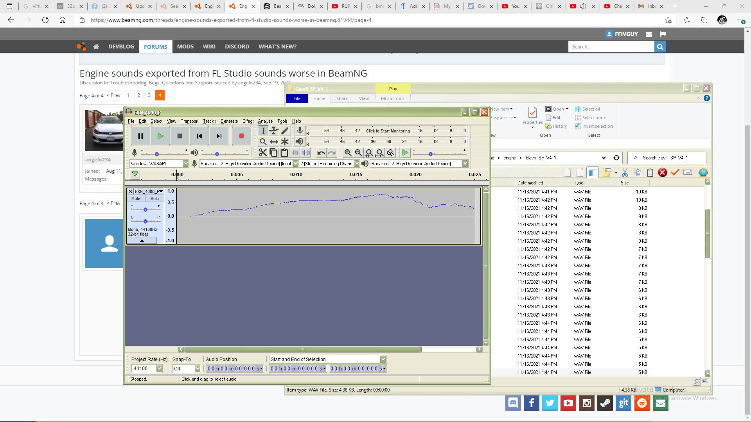Click the Paste clipboard in Audacity edit toolbar

coord(284,153)
